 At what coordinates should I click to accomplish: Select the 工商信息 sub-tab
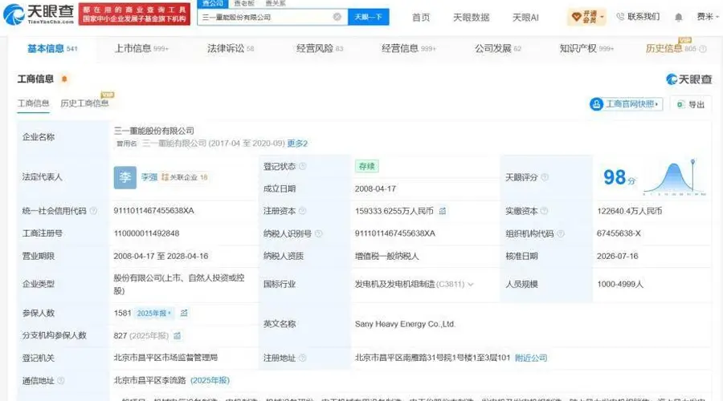(33, 103)
